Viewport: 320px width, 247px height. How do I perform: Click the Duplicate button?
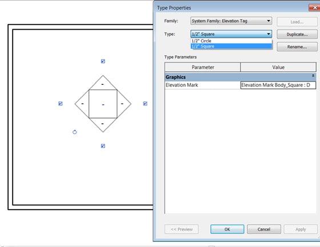297,34
